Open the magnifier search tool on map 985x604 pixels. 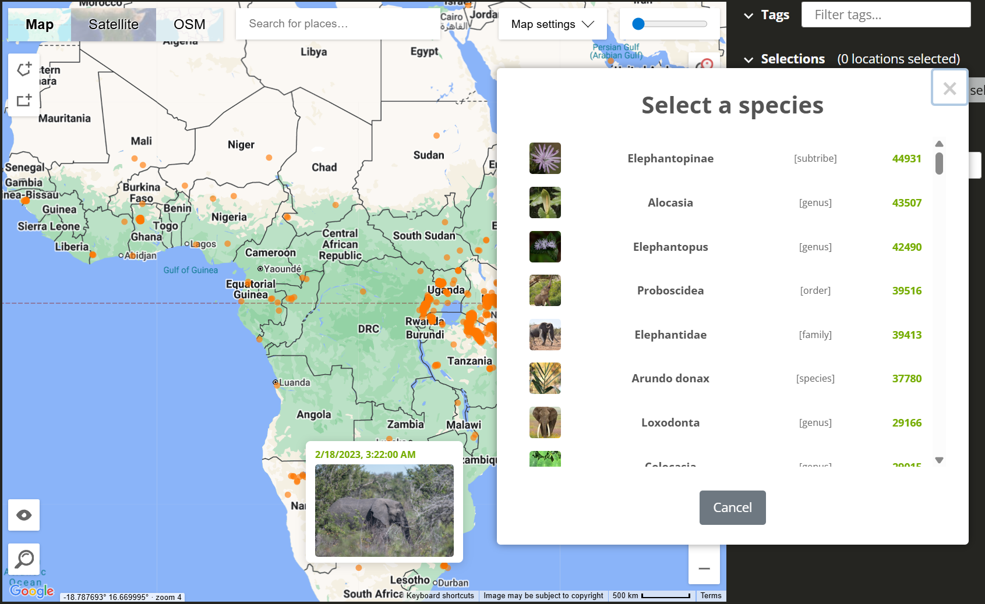(x=24, y=559)
